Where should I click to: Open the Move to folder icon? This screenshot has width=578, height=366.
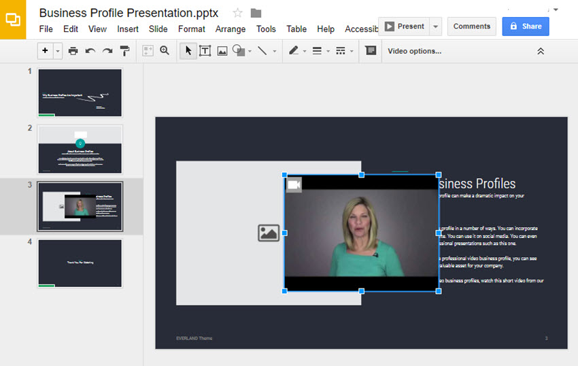(256, 13)
